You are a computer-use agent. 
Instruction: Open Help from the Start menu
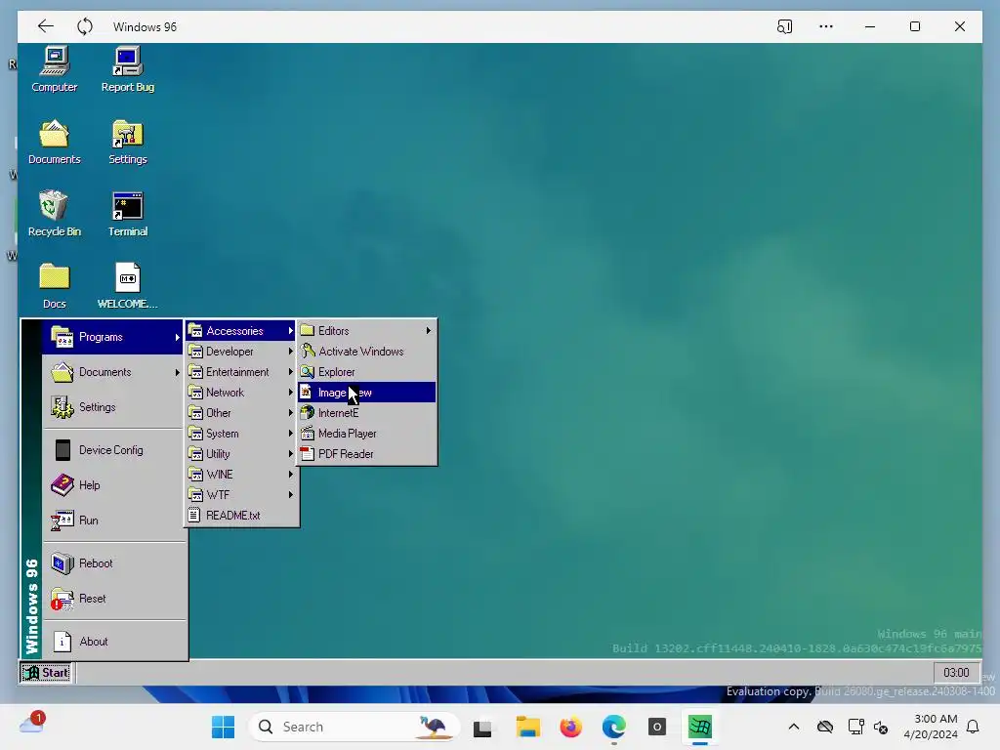tap(113, 484)
